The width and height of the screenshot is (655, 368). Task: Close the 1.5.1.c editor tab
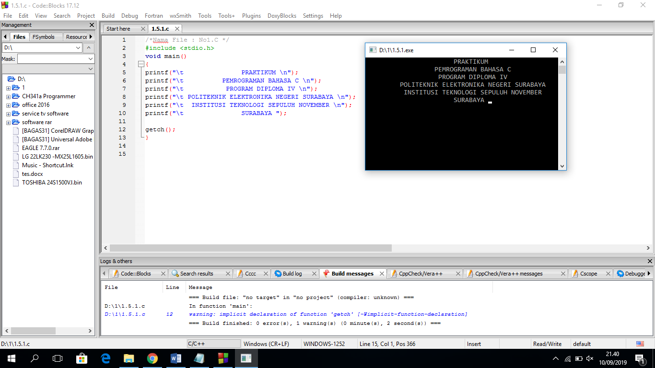(x=177, y=29)
